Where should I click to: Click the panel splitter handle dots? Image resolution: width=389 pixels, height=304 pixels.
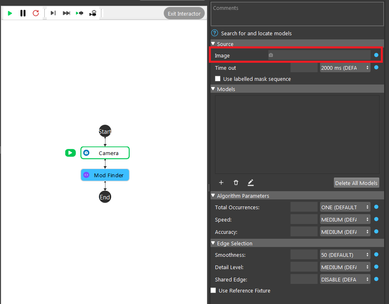click(209, 187)
